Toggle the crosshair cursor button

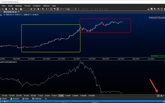click(x=51, y=9)
